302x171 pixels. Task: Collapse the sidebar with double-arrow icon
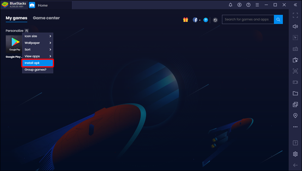[x=295, y=5]
